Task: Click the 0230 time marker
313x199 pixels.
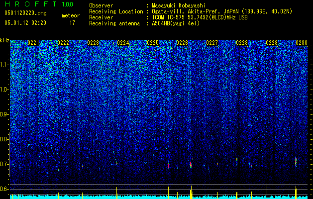Action: 302,43
